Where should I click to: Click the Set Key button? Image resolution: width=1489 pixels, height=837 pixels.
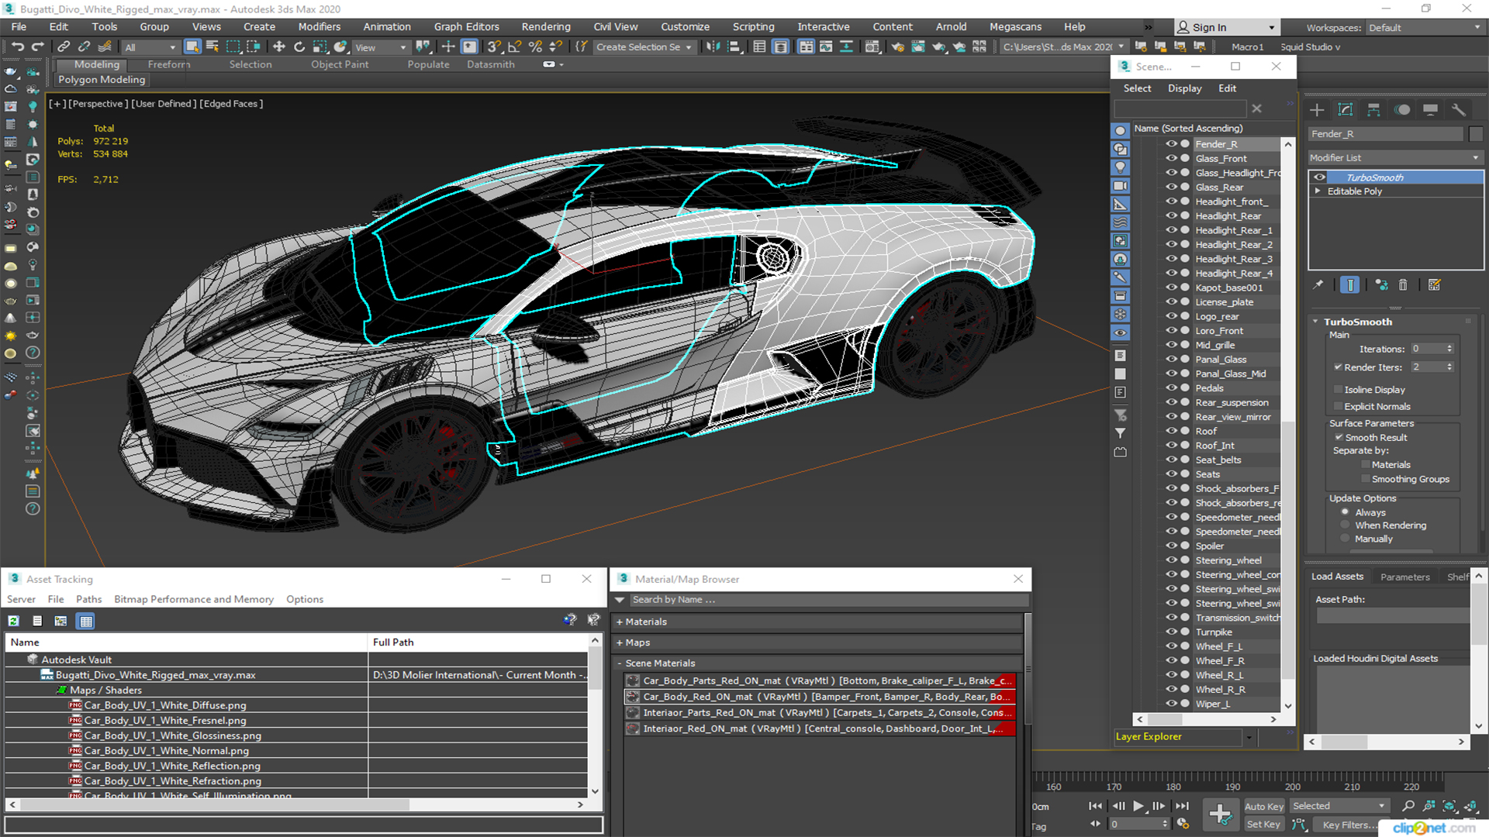1263,825
